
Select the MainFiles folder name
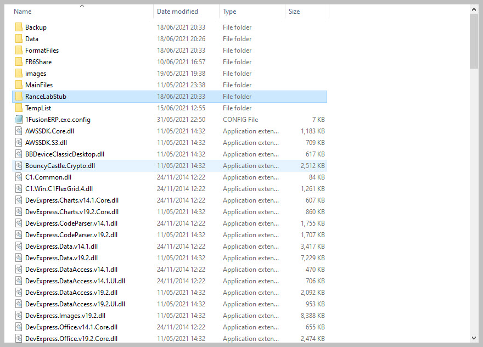(x=39, y=85)
